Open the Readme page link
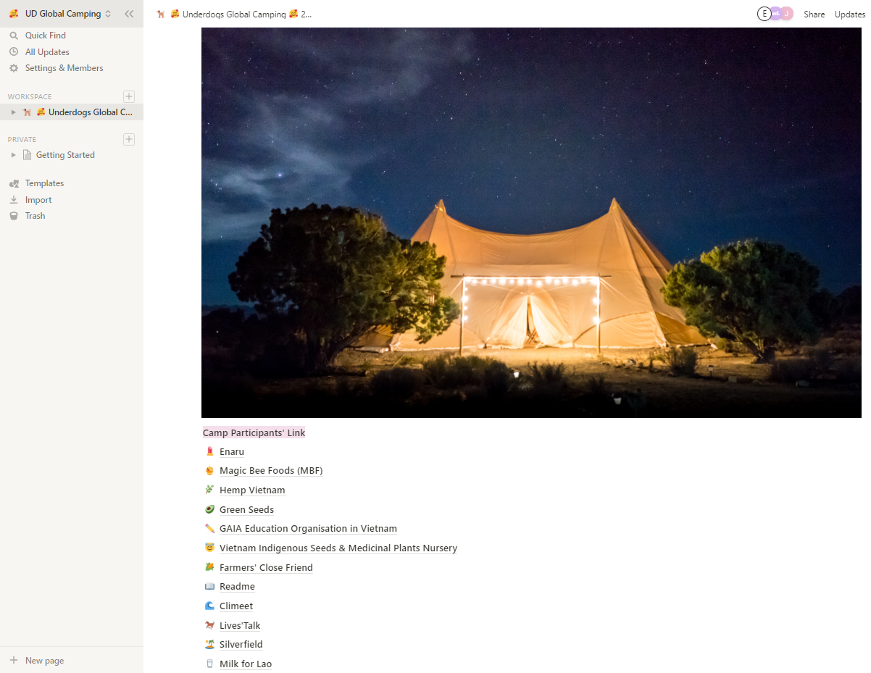Image resolution: width=871 pixels, height=673 pixels. pos(237,587)
